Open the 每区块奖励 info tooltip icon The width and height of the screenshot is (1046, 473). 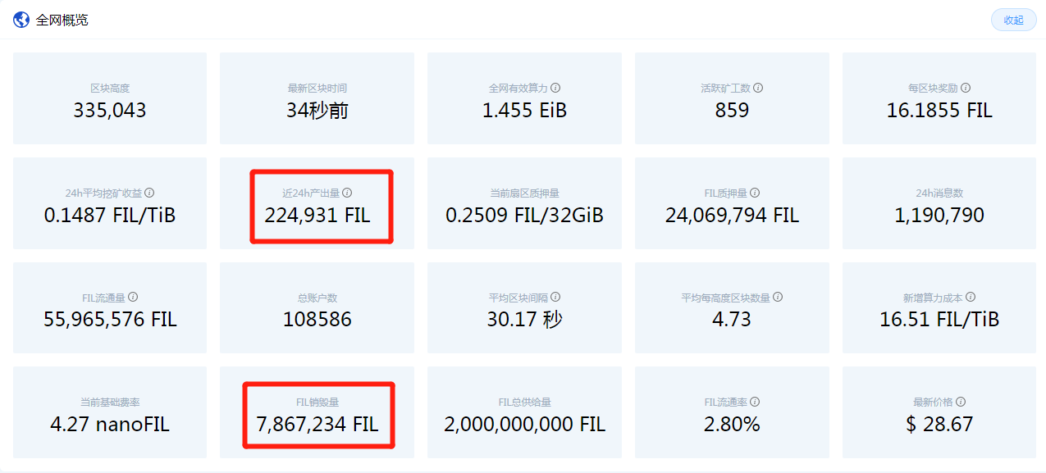tap(966, 88)
